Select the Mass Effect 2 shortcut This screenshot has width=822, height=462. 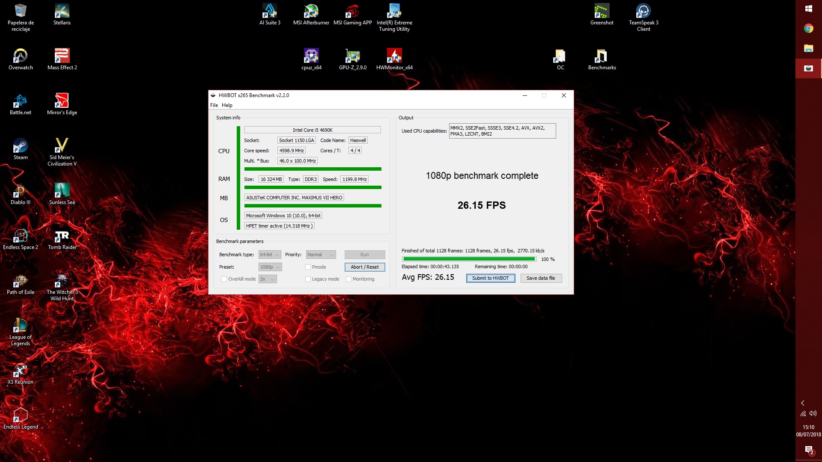[62, 59]
